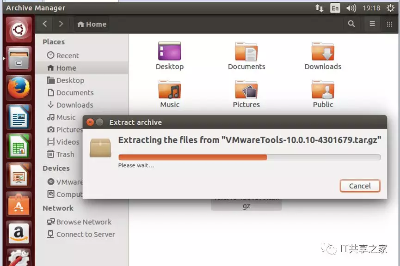
Task: Open search in the file manager toolbar
Action: pos(351,24)
